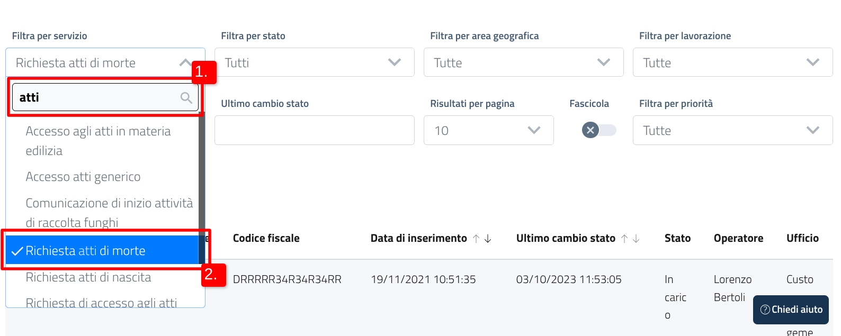This screenshot has height=336, width=841.
Task: Sort Data di inserimento ascending arrow
Action: pos(476,239)
